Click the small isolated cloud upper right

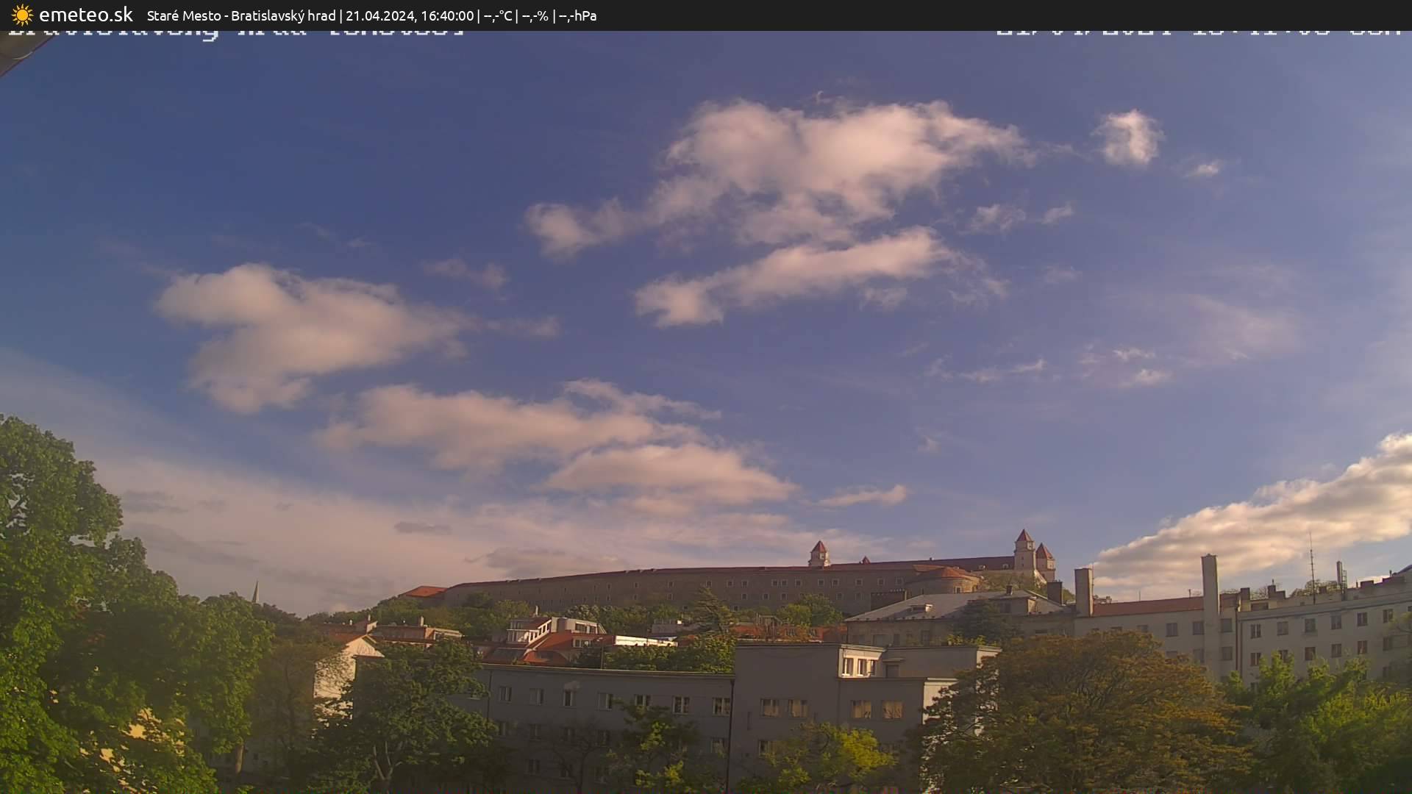pyautogui.click(x=1129, y=137)
